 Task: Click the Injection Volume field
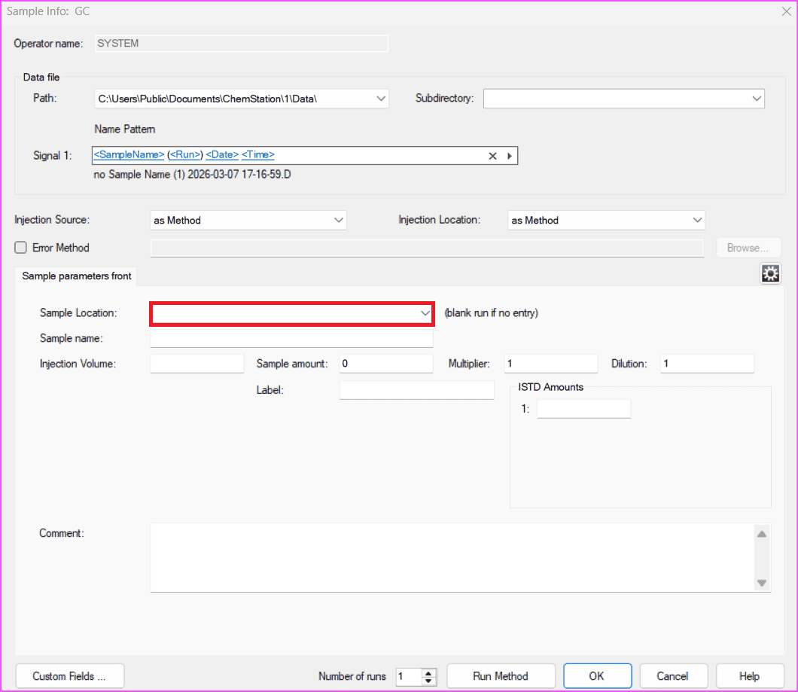[197, 364]
